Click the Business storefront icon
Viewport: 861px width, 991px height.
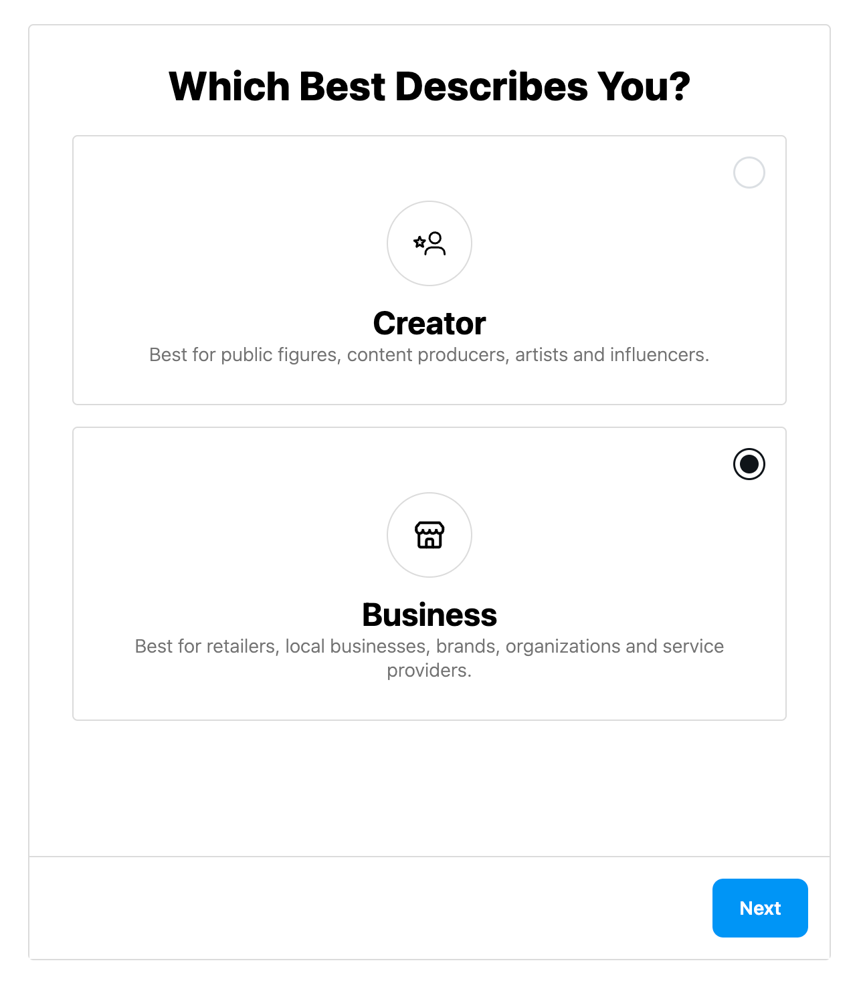pos(429,535)
